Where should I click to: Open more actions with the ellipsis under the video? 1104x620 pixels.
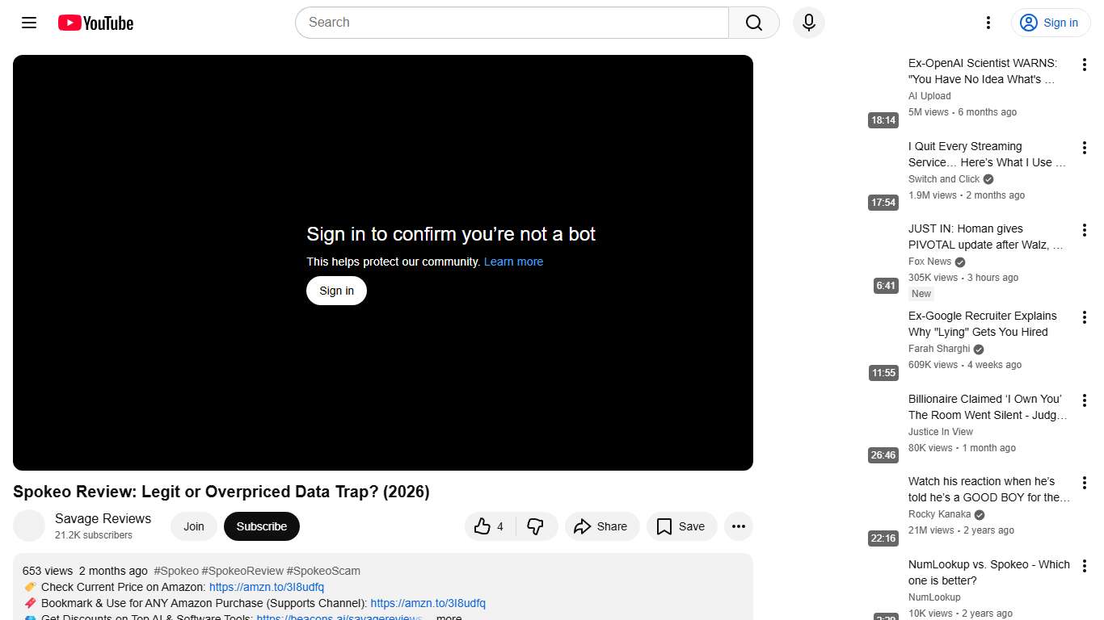738,526
